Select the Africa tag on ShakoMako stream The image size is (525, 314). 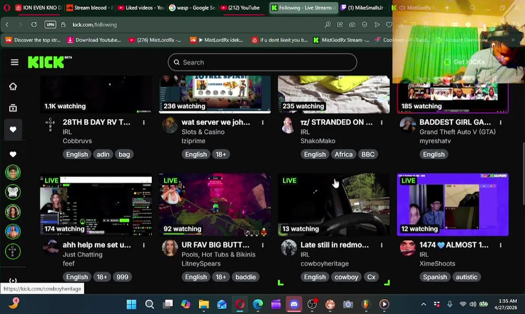click(344, 154)
